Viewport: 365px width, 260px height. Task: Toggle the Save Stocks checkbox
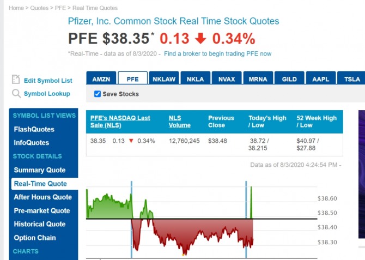click(x=97, y=94)
